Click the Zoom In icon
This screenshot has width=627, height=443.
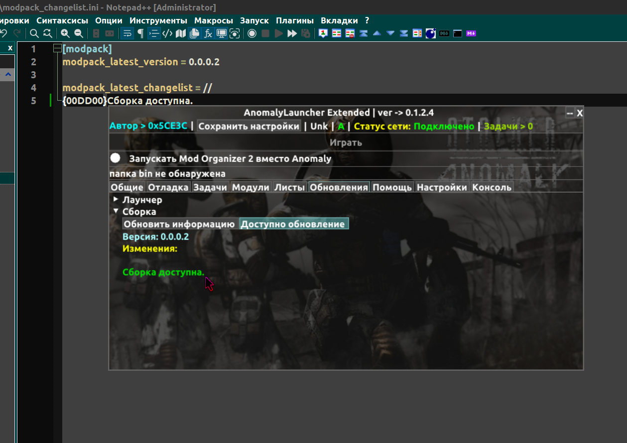tap(65, 33)
